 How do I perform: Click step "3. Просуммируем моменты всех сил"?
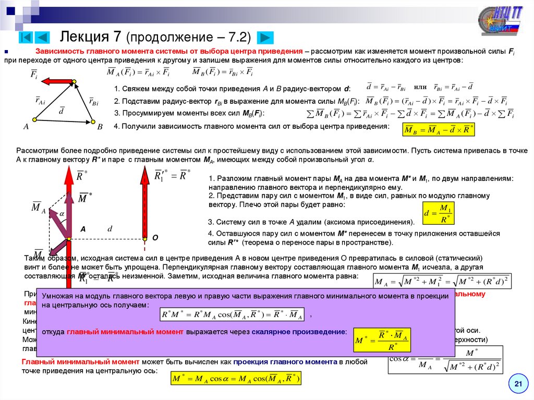189,113
